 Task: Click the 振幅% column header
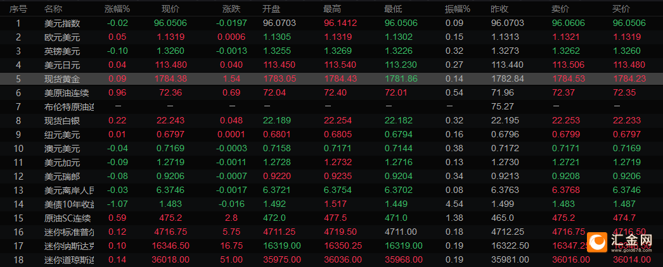[x=458, y=8]
